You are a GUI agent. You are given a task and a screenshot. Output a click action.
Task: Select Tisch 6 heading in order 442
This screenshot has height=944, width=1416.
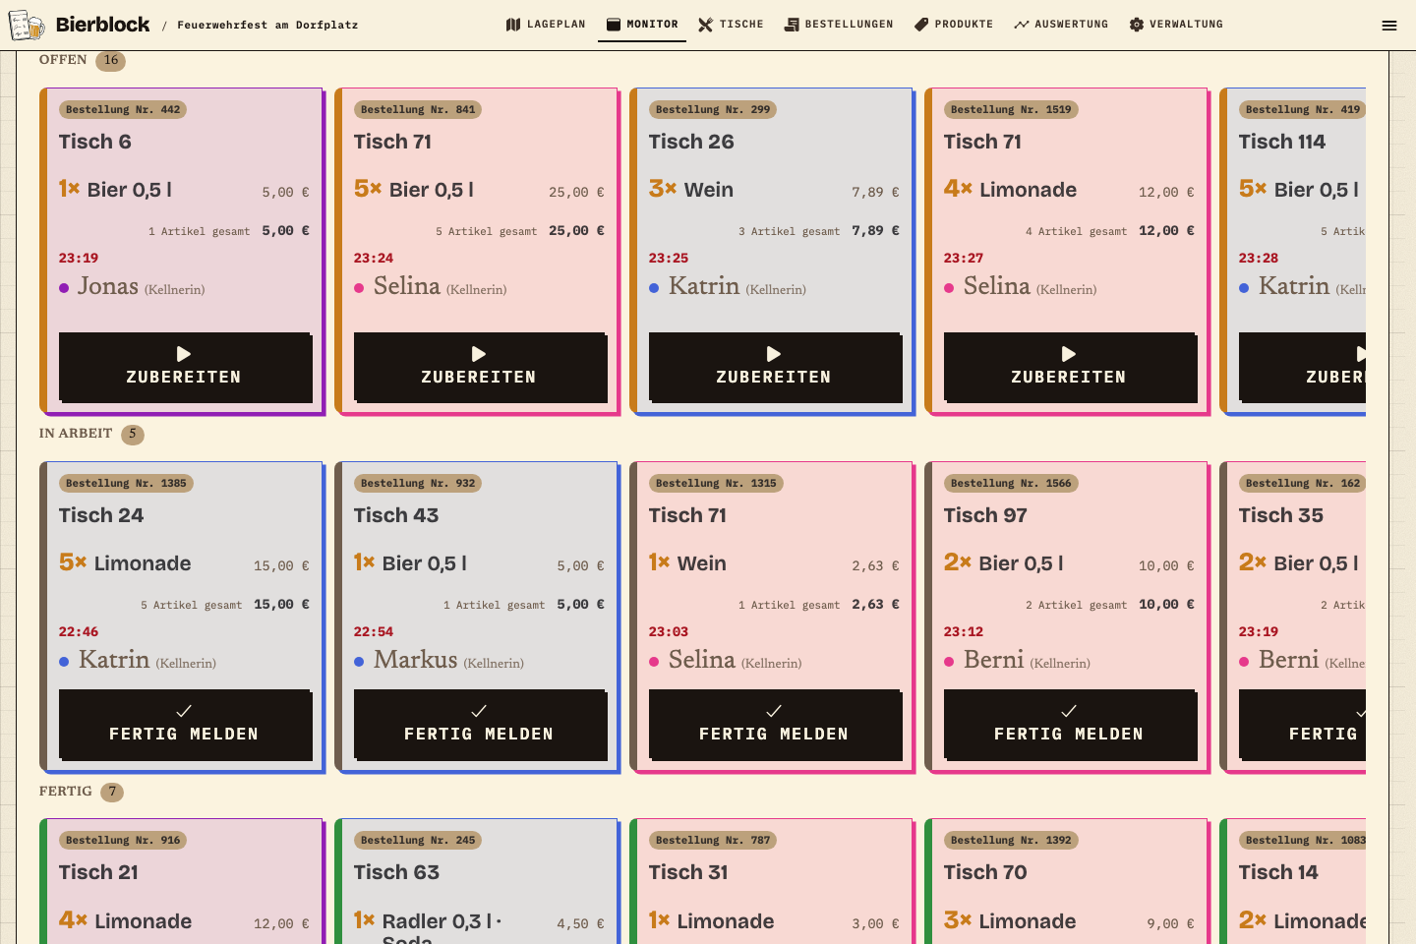[95, 142]
